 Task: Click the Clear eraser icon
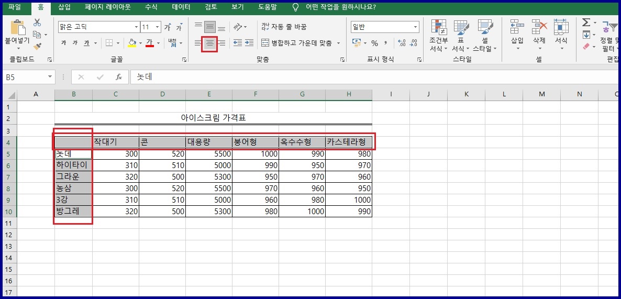coord(586,46)
